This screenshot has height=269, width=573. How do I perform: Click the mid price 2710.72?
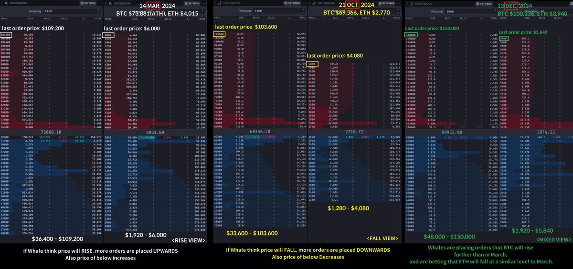pyautogui.click(x=354, y=130)
